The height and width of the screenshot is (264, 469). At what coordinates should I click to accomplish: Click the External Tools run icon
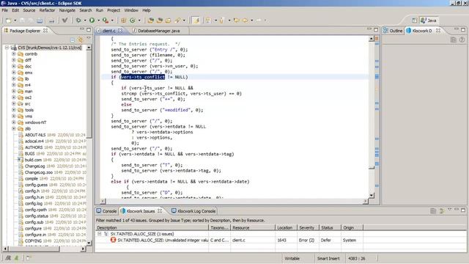click(x=106, y=21)
